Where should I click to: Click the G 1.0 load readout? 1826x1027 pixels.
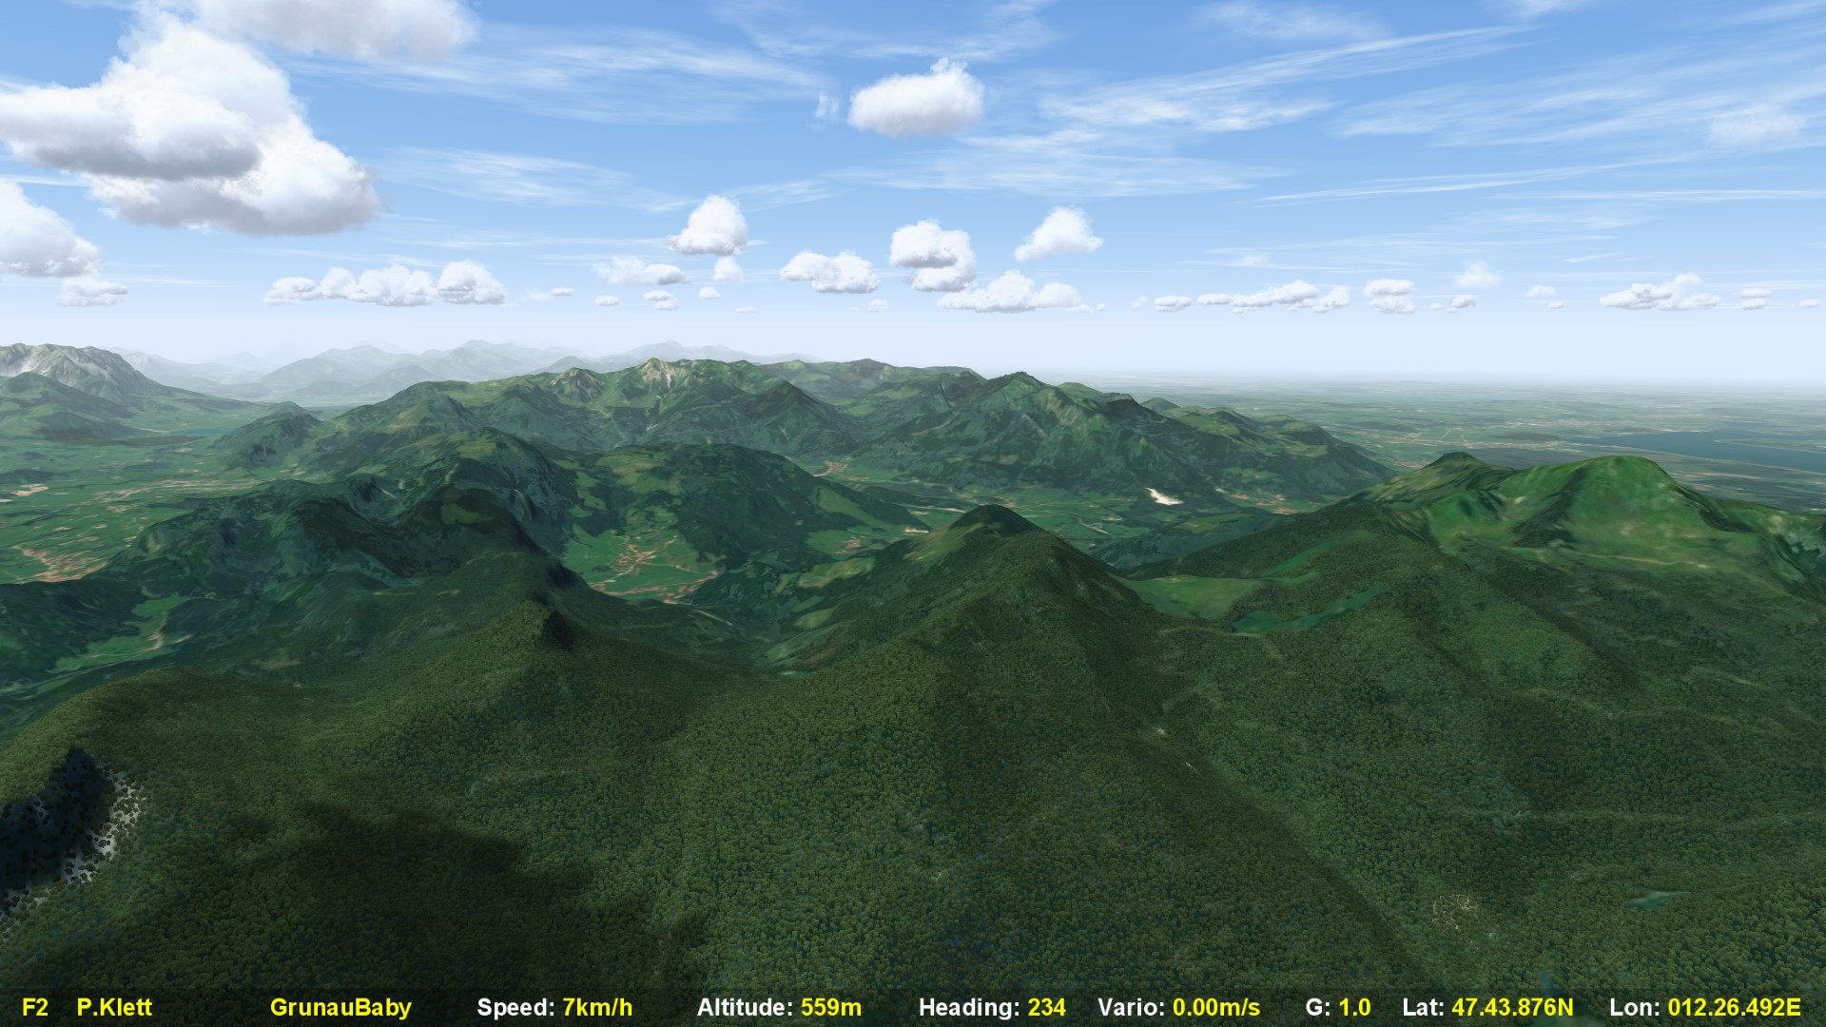pos(1338,1008)
